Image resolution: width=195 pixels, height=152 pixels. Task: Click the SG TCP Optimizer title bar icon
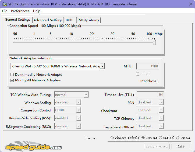[x=4, y=4]
